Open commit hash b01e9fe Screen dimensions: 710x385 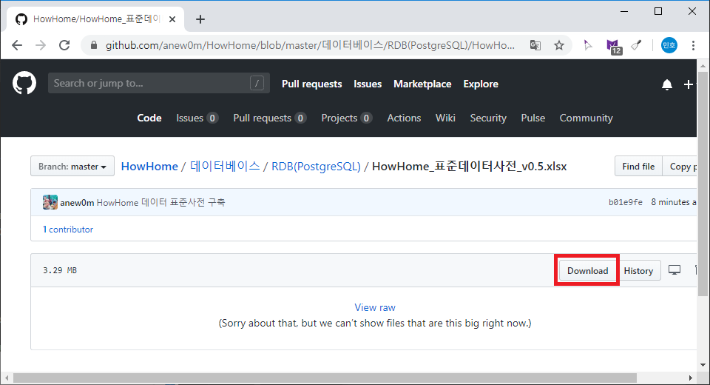point(626,202)
